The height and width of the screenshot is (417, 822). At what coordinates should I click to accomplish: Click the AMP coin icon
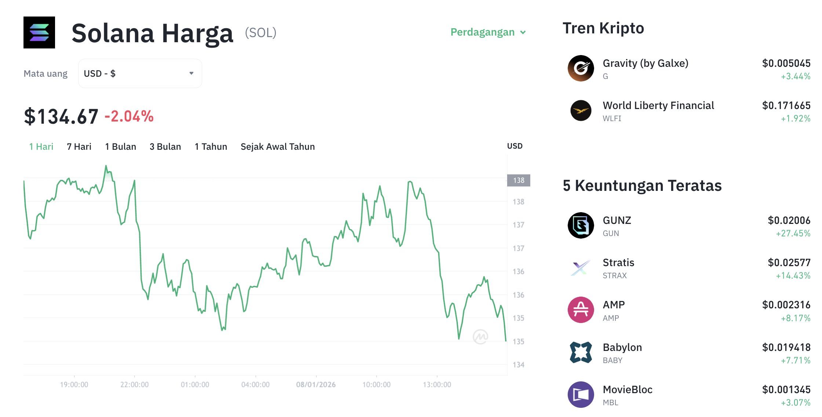(x=581, y=310)
